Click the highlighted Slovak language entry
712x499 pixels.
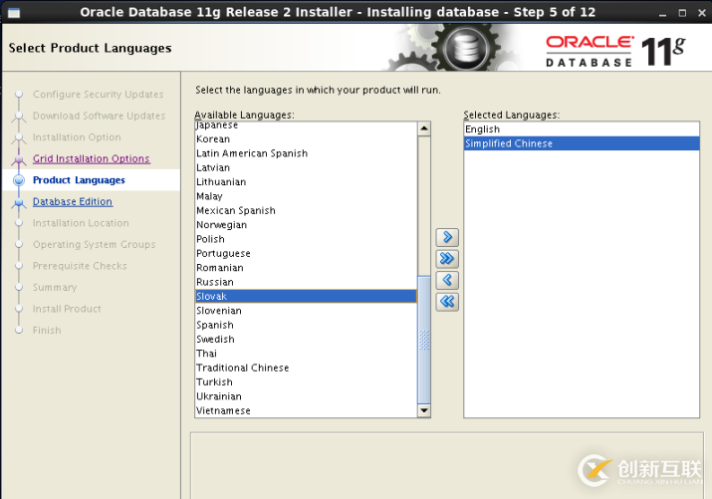click(306, 297)
